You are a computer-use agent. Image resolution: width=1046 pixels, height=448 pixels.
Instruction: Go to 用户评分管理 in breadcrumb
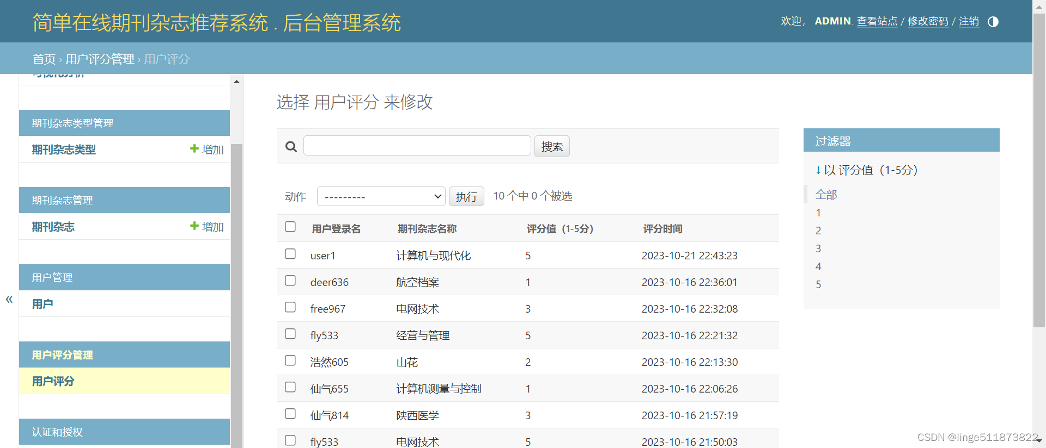pos(100,59)
